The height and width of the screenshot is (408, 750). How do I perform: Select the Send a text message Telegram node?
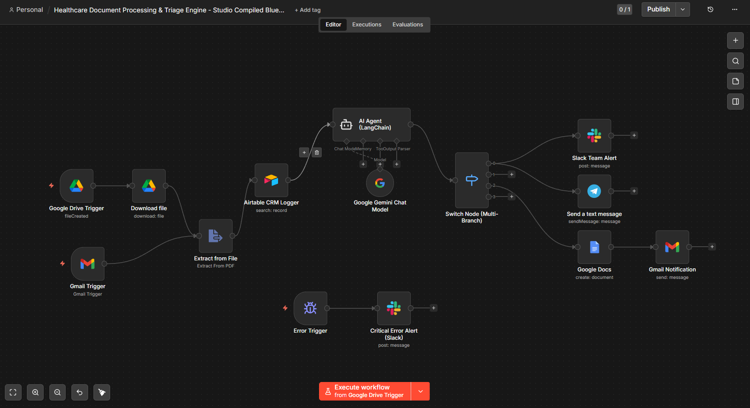[594, 191]
